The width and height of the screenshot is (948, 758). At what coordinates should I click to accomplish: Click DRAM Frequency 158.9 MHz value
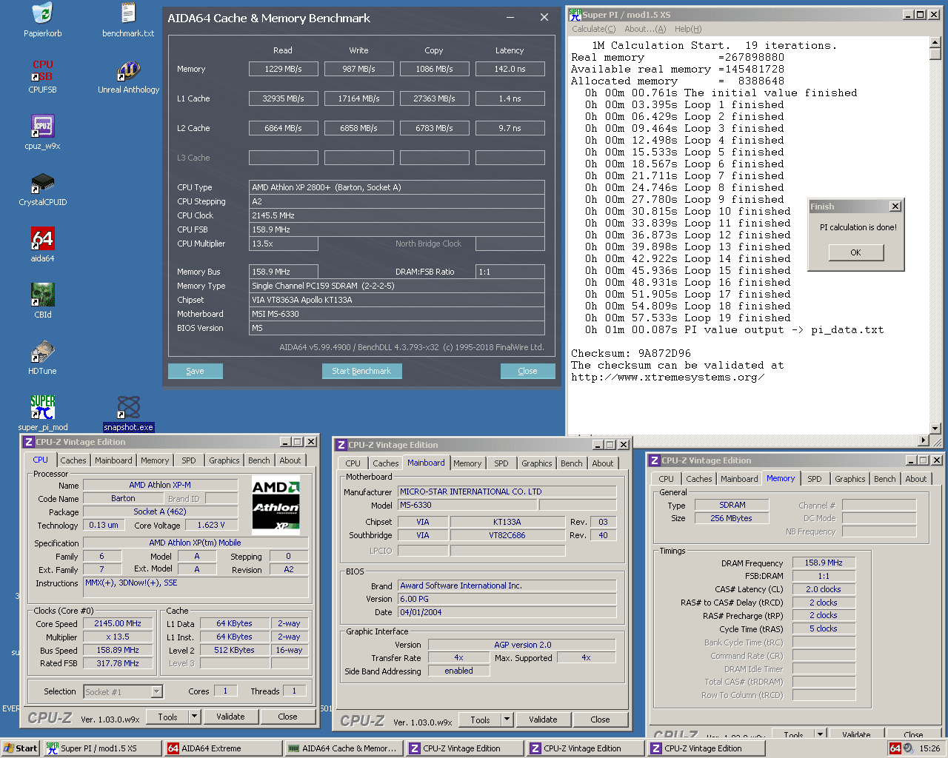coord(824,563)
